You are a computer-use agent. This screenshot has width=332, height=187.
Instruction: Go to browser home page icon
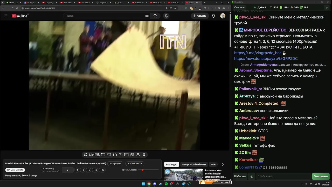pyautogui.click(x=17, y=8)
